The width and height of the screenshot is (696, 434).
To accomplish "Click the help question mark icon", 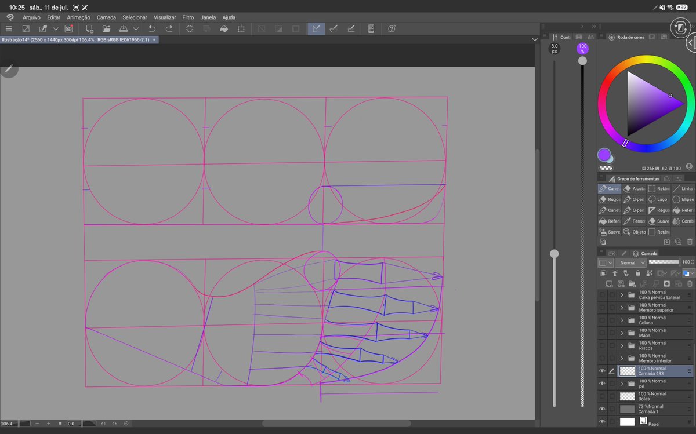I will pyautogui.click(x=391, y=28).
